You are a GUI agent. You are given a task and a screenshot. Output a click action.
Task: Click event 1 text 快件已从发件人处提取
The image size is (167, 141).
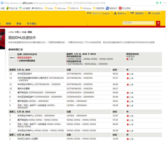point(28,139)
